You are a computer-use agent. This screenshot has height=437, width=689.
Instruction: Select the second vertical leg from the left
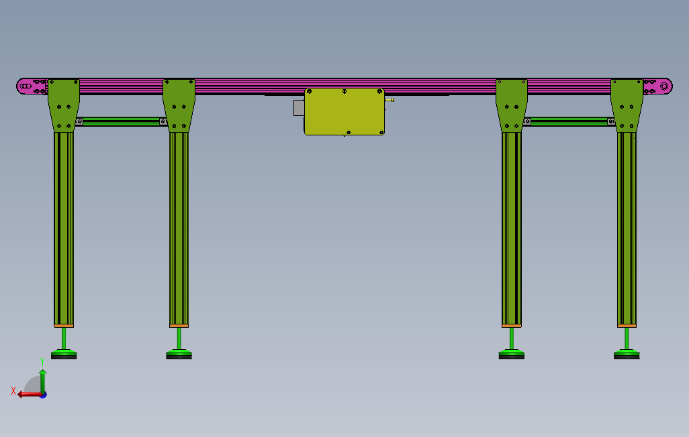tap(179, 228)
